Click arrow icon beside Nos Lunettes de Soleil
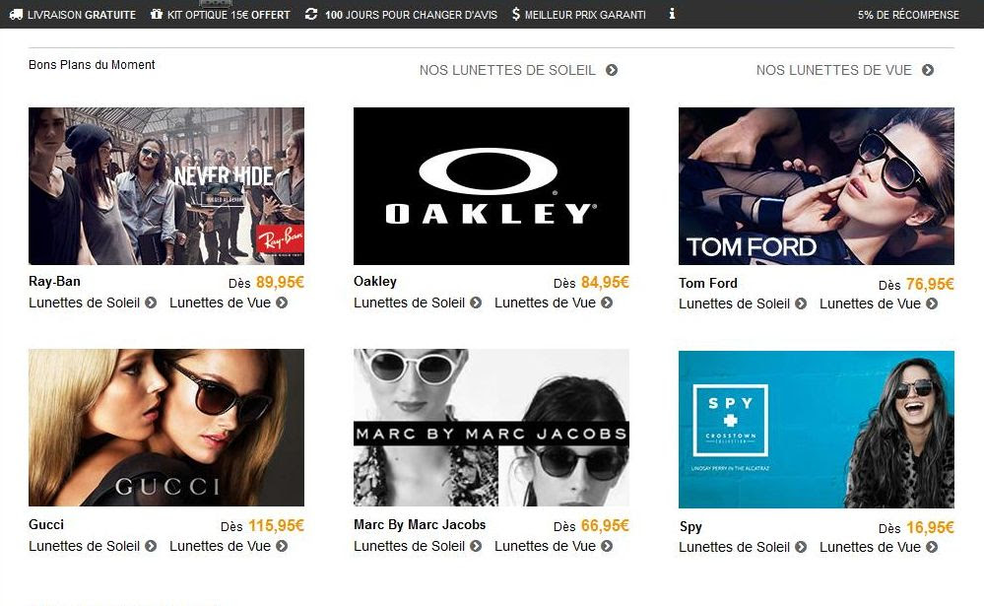Image resolution: width=984 pixels, height=606 pixels. [612, 70]
